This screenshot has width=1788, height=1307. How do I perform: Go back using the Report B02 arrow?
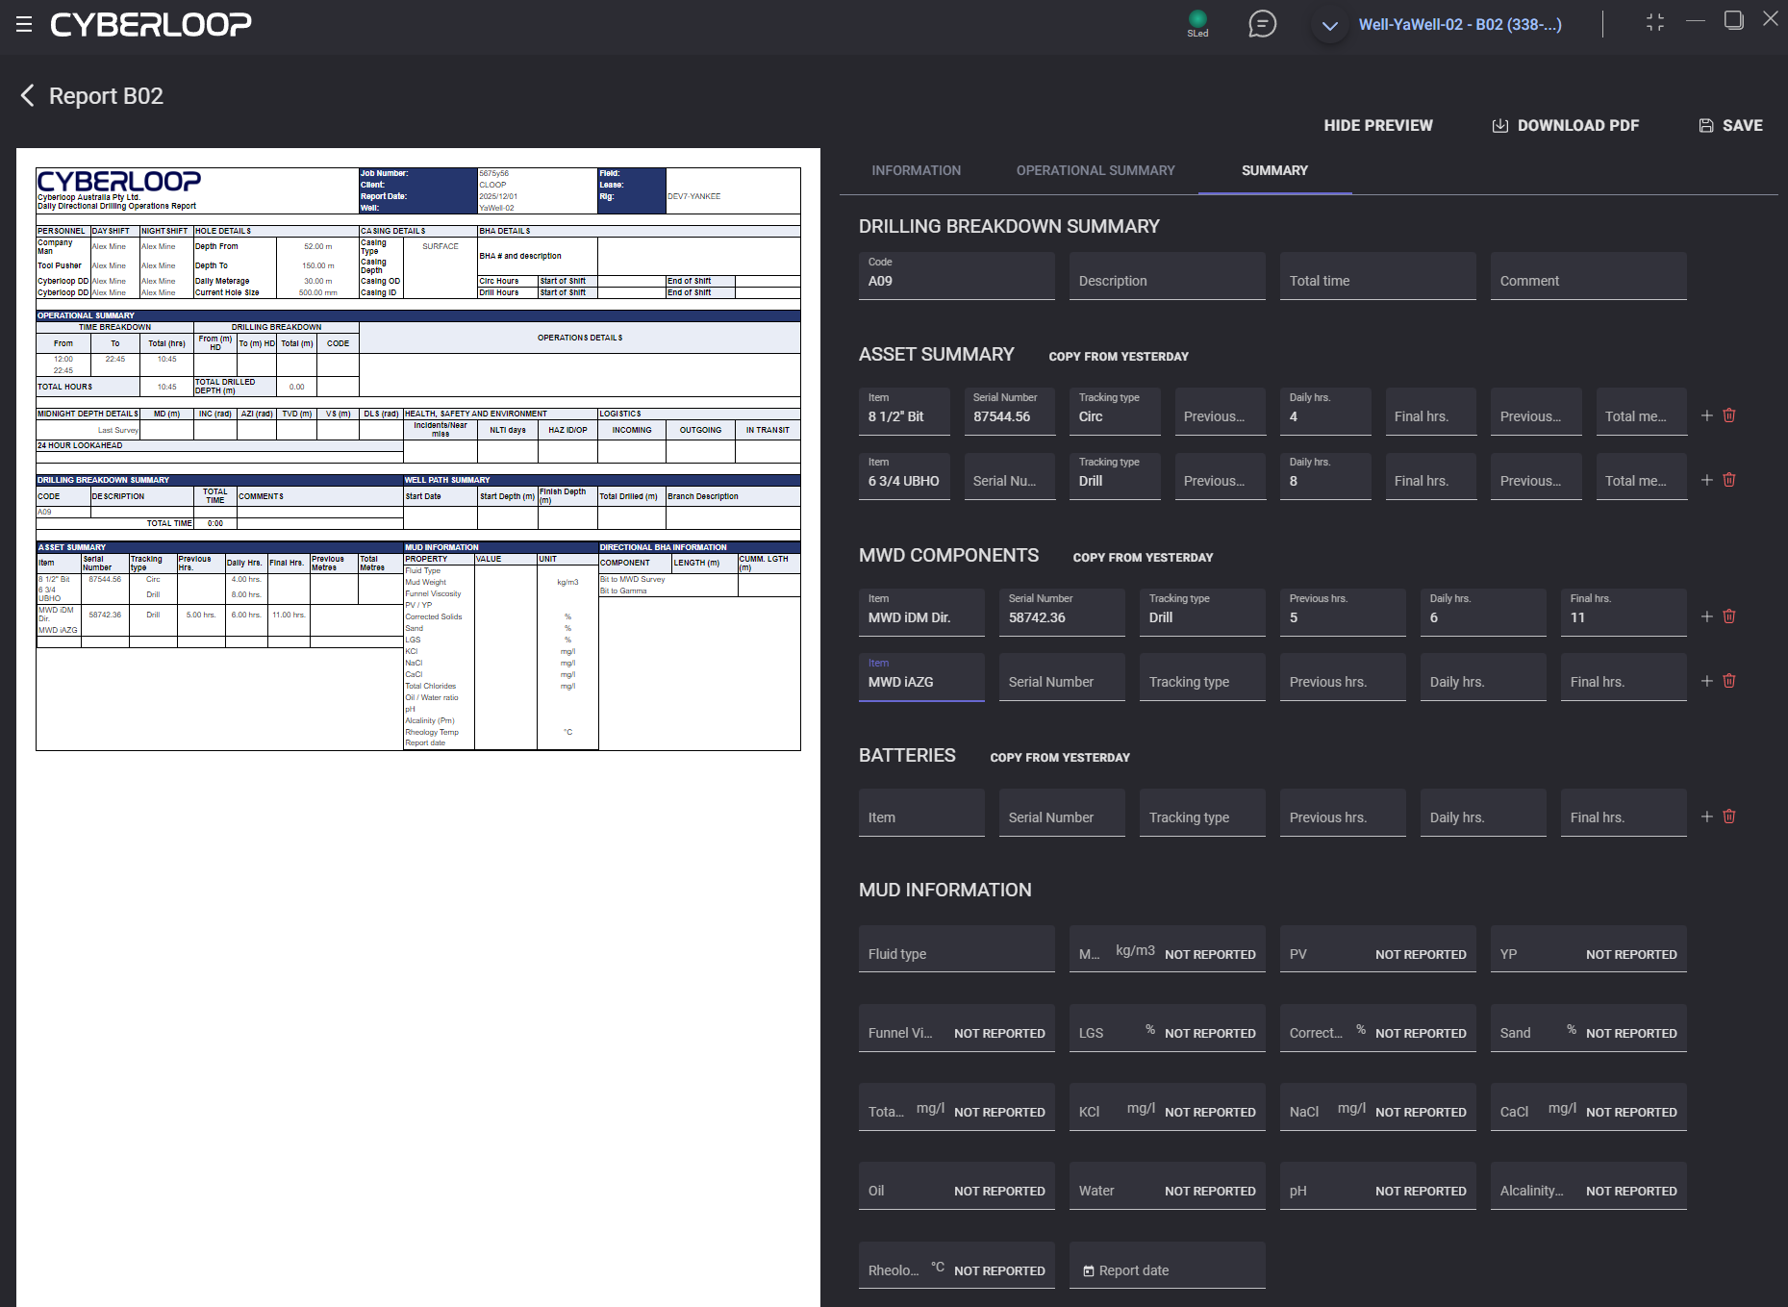[x=27, y=96]
